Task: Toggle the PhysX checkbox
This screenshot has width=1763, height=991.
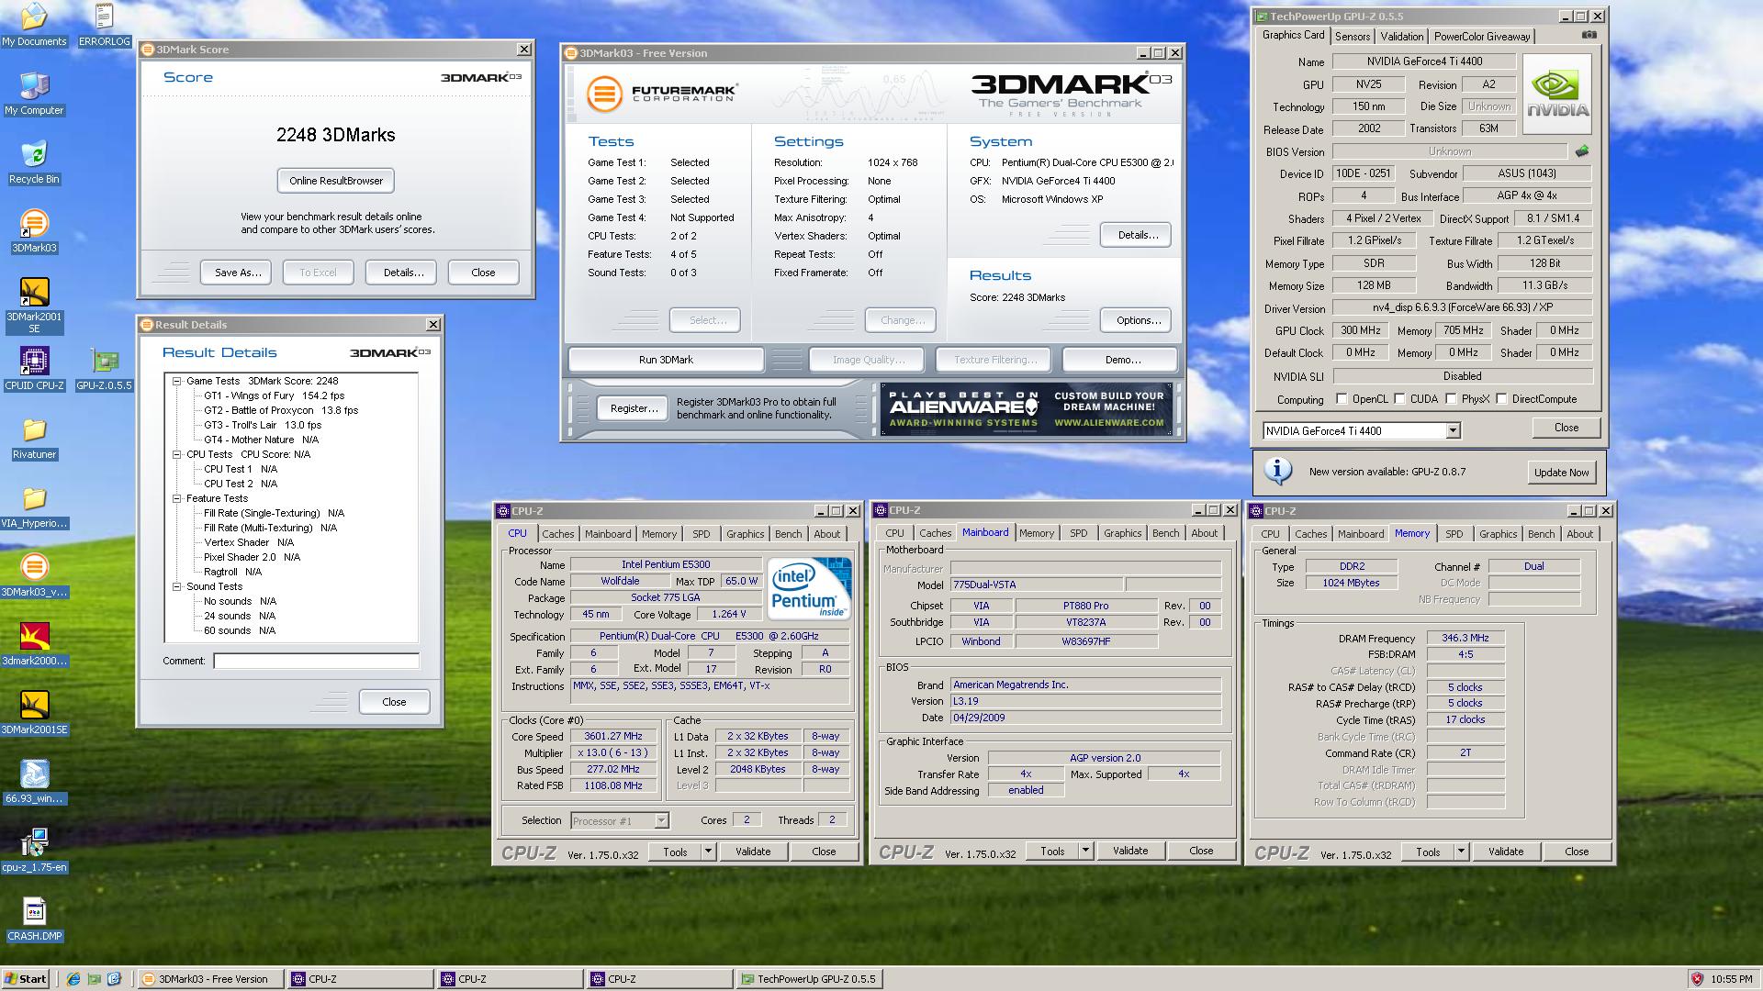Action: click(x=1451, y=399)
